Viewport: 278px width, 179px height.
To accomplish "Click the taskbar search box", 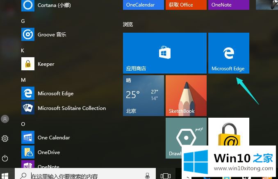I will tap(85, 174).
